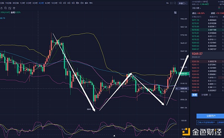The width and height of the screenshot is (224, 138).
Task: Show the yearly 年K chart
Action: (91, 3)
